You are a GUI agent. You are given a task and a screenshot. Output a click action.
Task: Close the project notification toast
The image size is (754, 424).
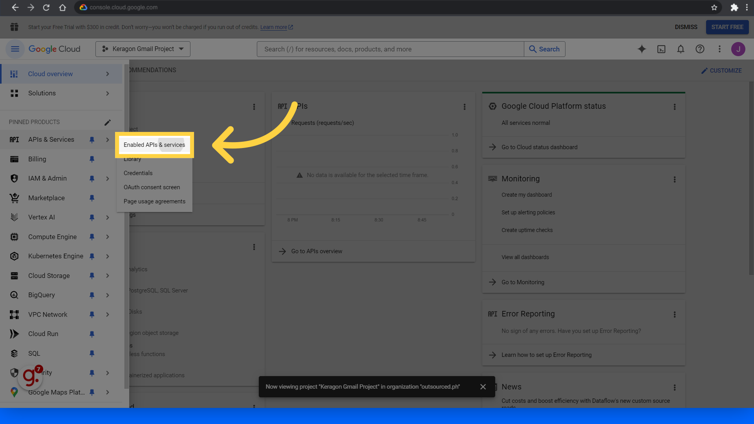pos(483,387)
